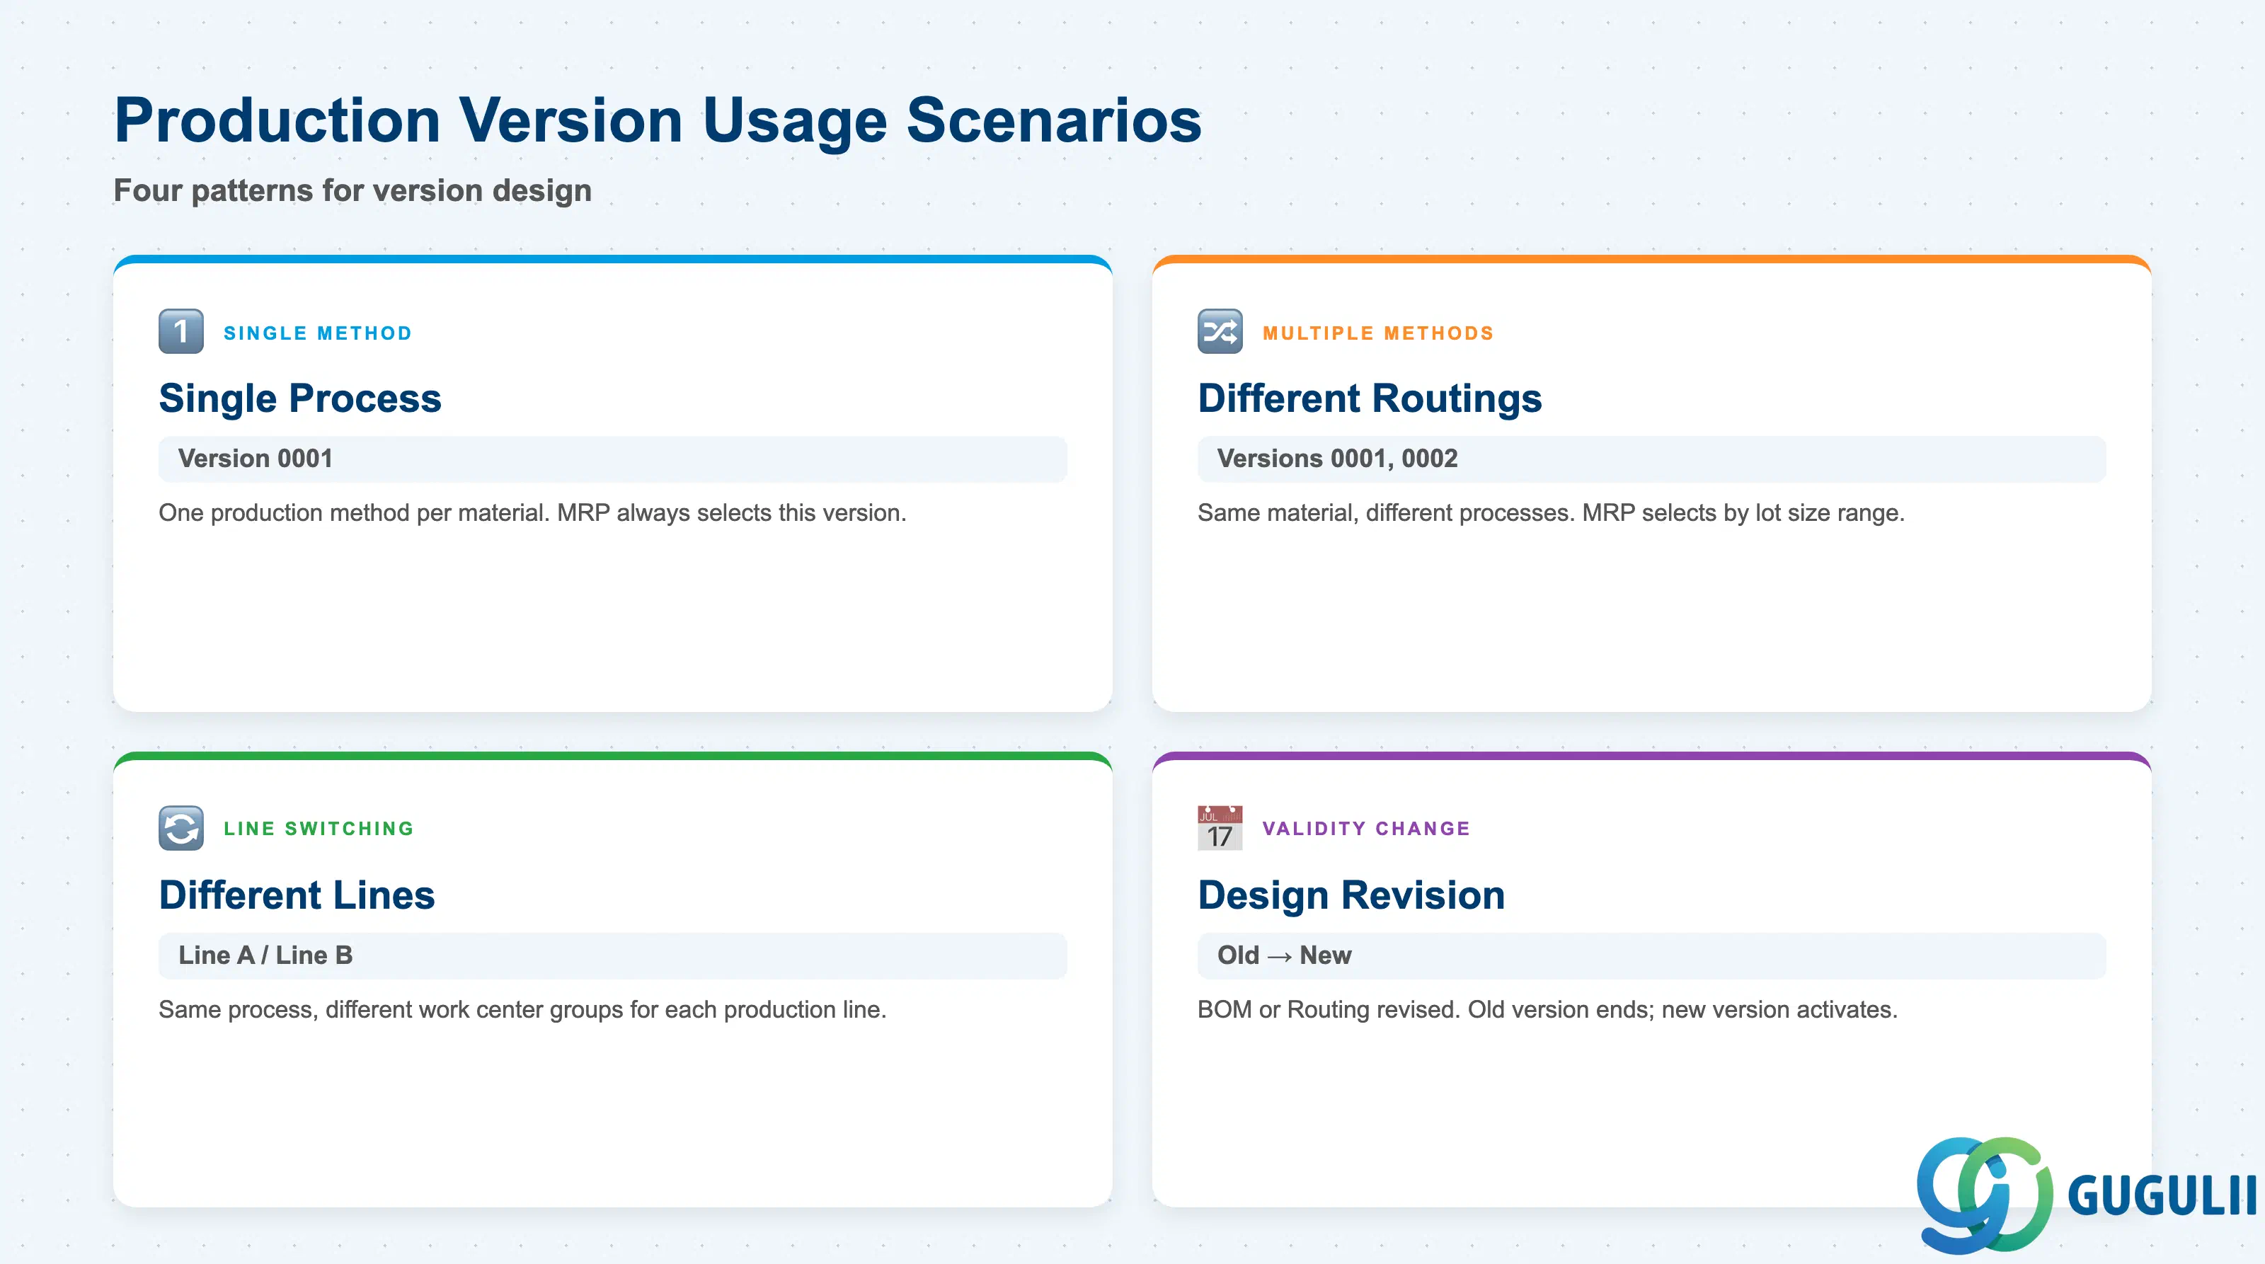This screenshot has height=1264, width=2265.
Task: Click the shuffle arrows icon for Multiple Methods
Action: pos(1220,331)
